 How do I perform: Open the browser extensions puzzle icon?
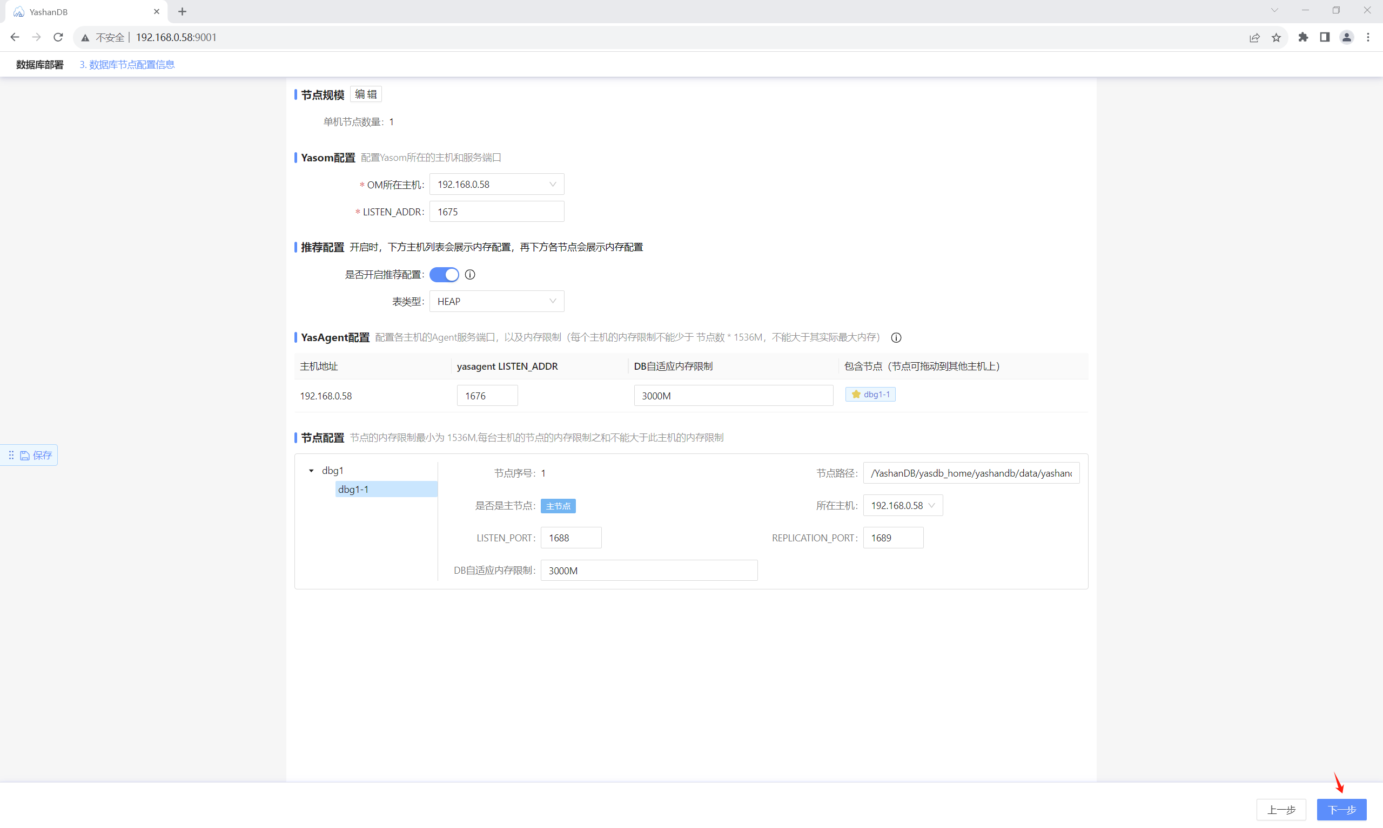[1303, 37]
